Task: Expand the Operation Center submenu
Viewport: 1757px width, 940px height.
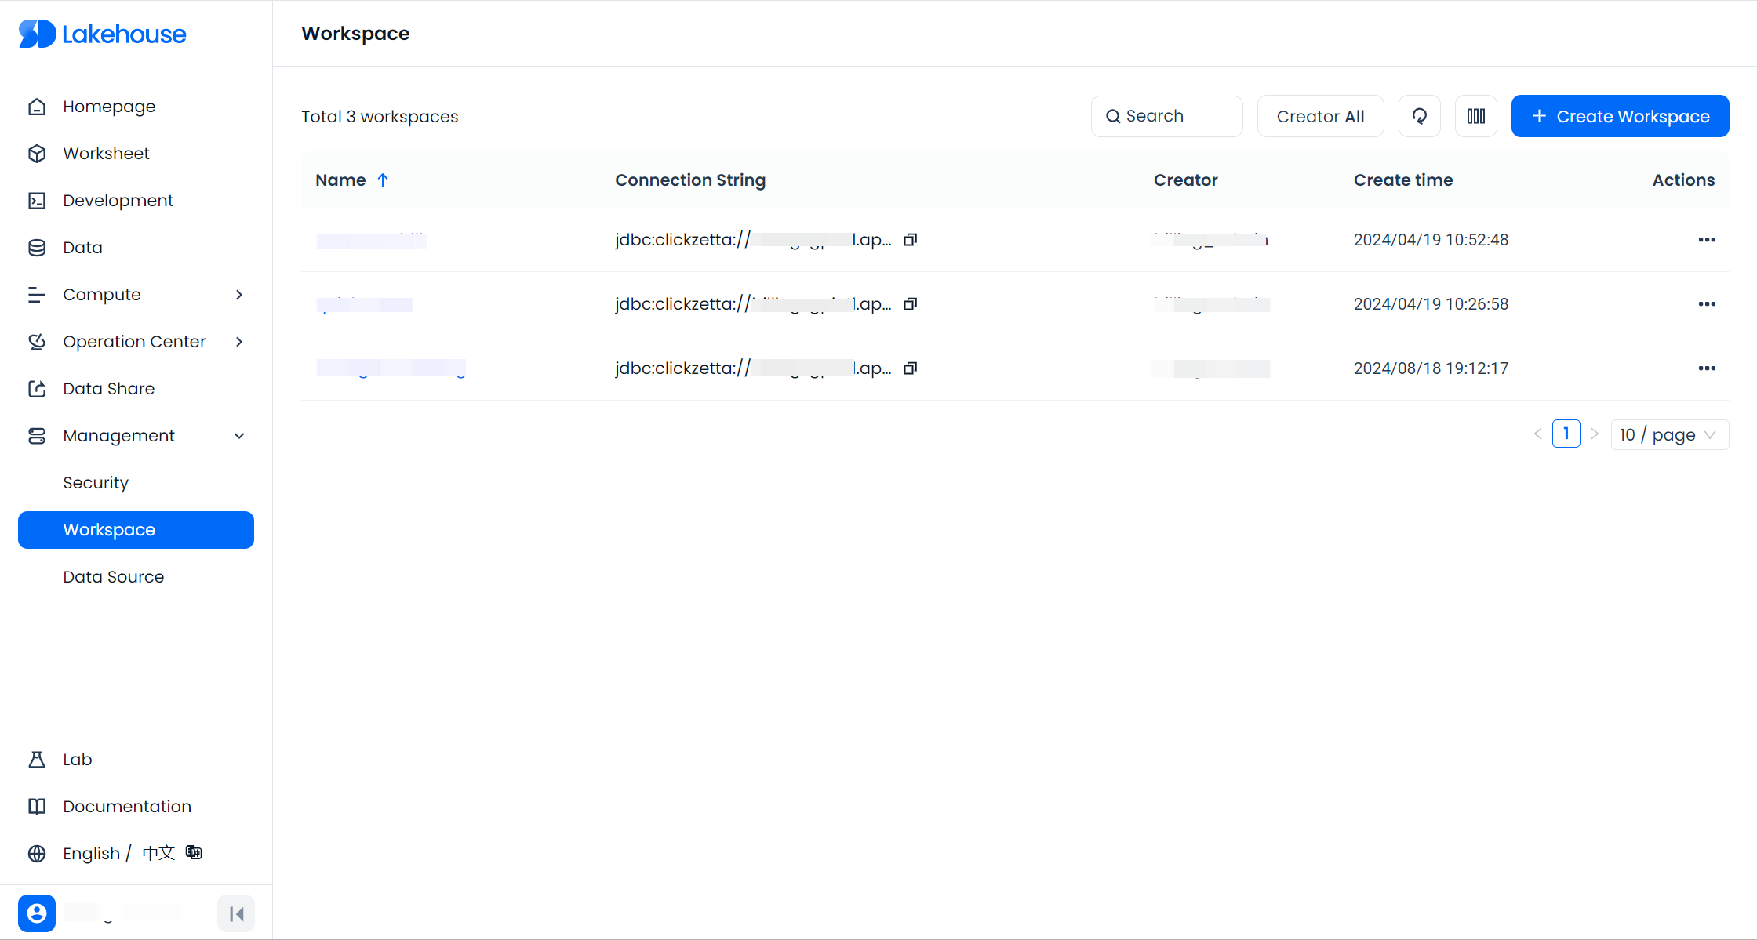Action: [x=135, y=342]
